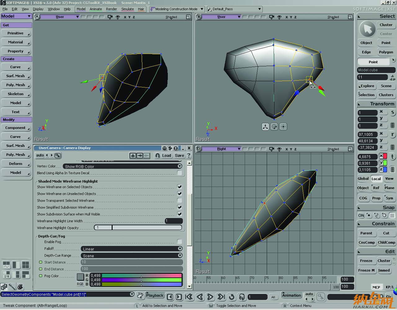Toggle Translate transform t icon
This screenshot has height=310, width=397.
pyautogui.click(x=392, y=157)
